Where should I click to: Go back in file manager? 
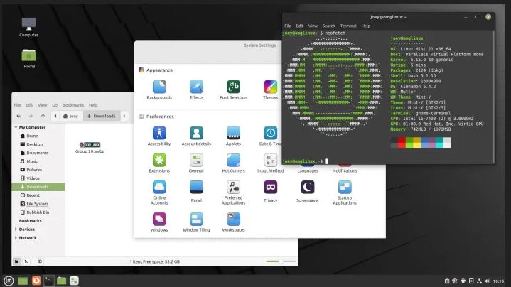pyautogui.click(x=18, y=116)
